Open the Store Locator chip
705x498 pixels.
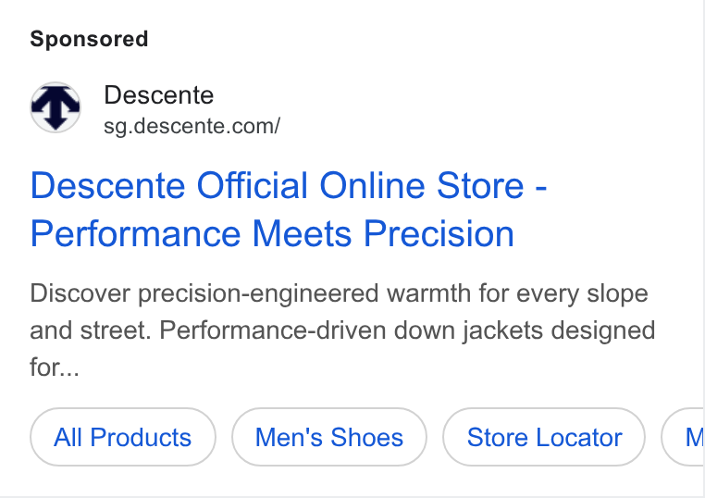[x=544, y=437]
